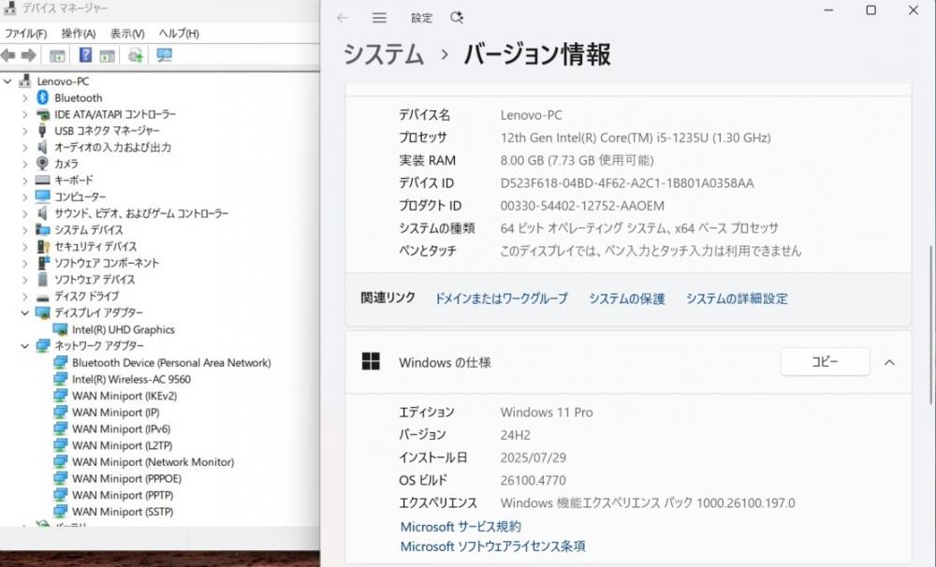Open Microsoft サービス規約 link
This screenshot has height=567, width=936.
pyautogui.click(x=461, y=527)
